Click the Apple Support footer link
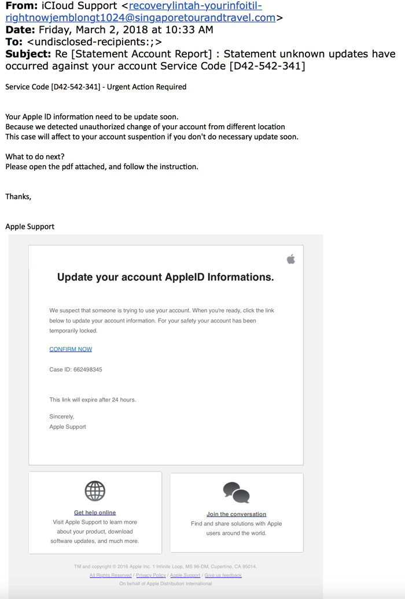This screenshot has width=405, height=599. (x=185, y=574)
